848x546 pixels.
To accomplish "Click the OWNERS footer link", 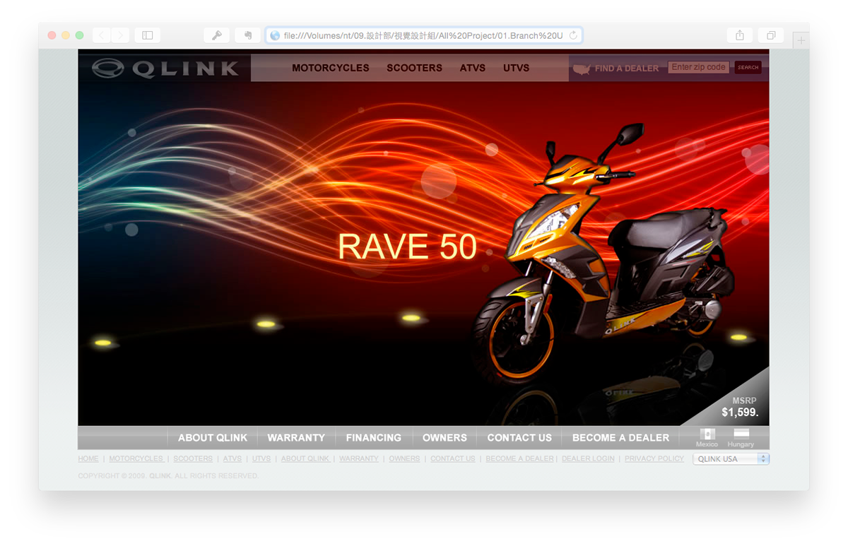I will pos(404,458).
